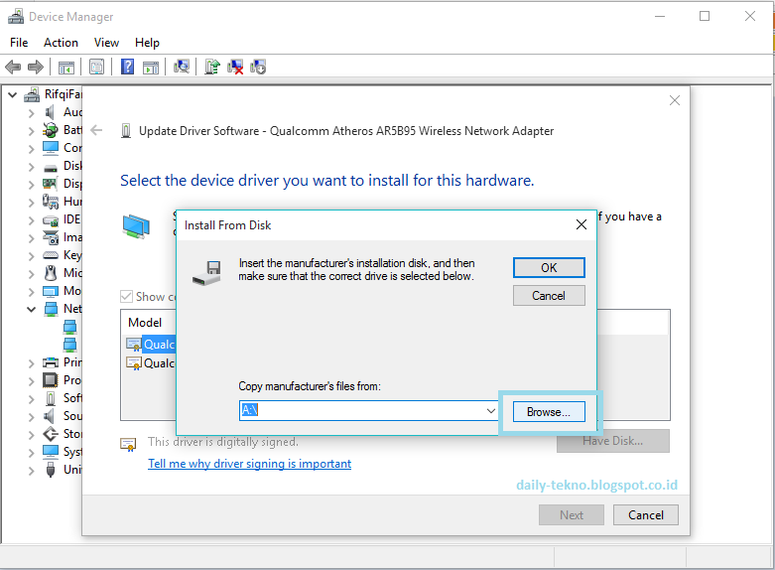775x570 pixels.
Task: Click the Browse... button
Action: (x=549, y=412)
